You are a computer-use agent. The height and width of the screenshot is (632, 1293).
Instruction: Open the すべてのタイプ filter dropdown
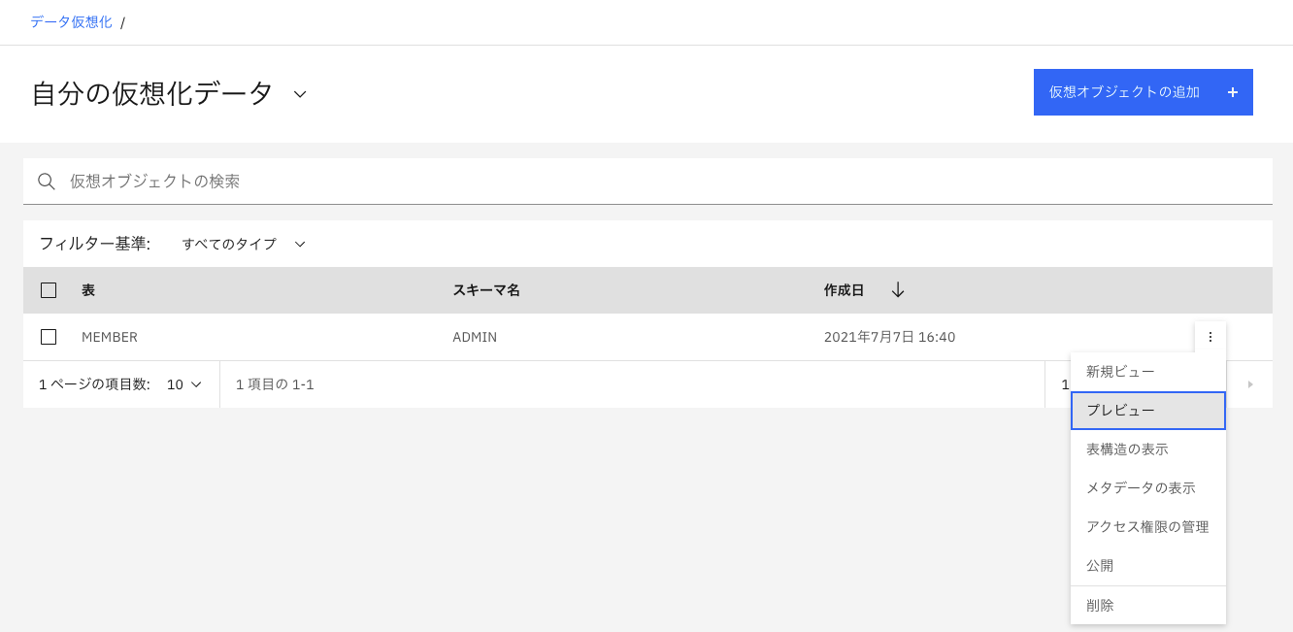pos(244,244)
